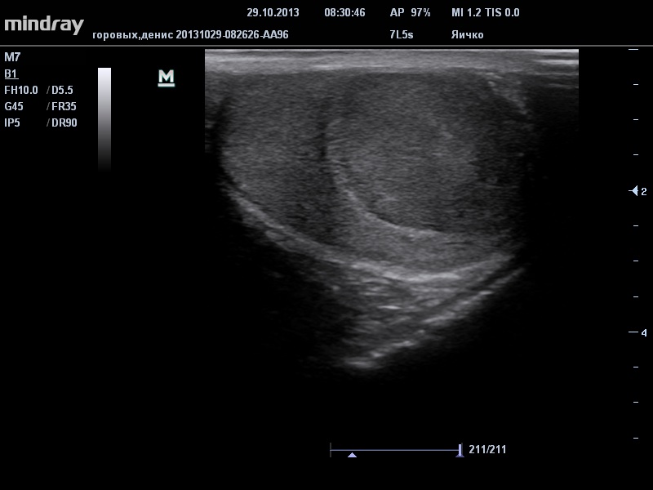This screenshot has height=490, width=653.
Task: Click the mindray logo
Action: (44, 24)
